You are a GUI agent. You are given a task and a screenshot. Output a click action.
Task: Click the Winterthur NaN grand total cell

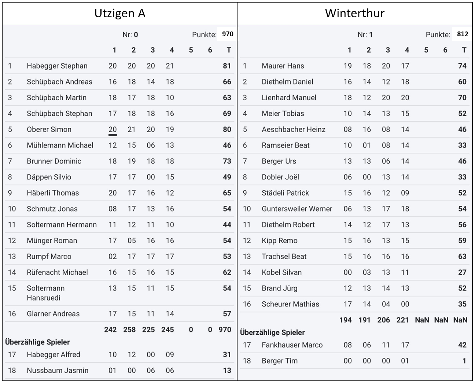pyautogui.click(x=460, y=320)
